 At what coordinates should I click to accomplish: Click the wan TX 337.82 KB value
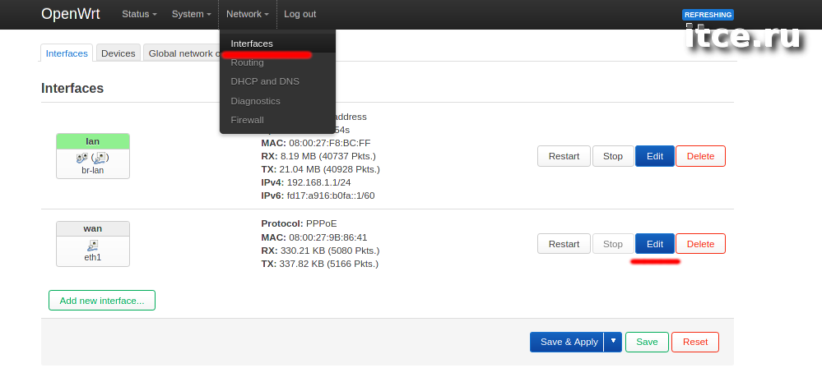328,264
